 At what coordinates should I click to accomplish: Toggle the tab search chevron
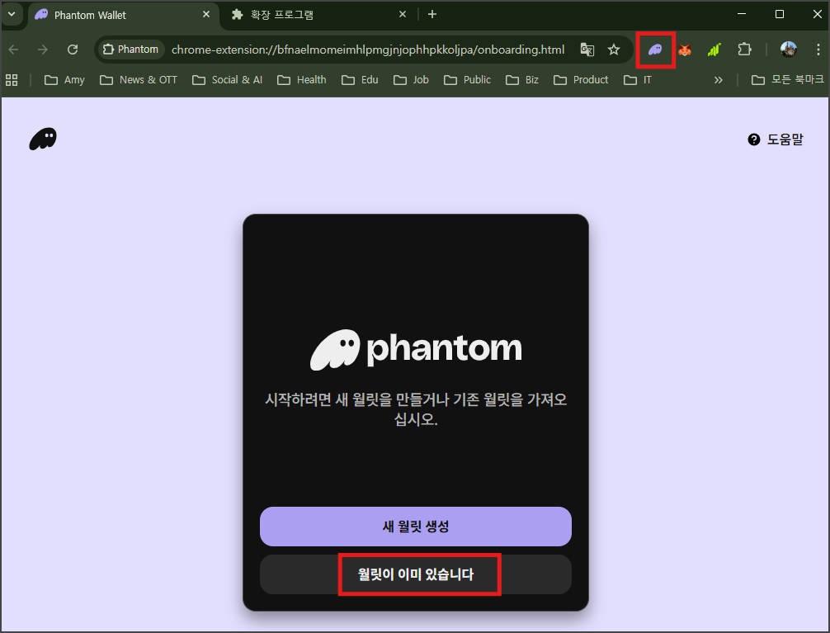click(x=12, y=14)
